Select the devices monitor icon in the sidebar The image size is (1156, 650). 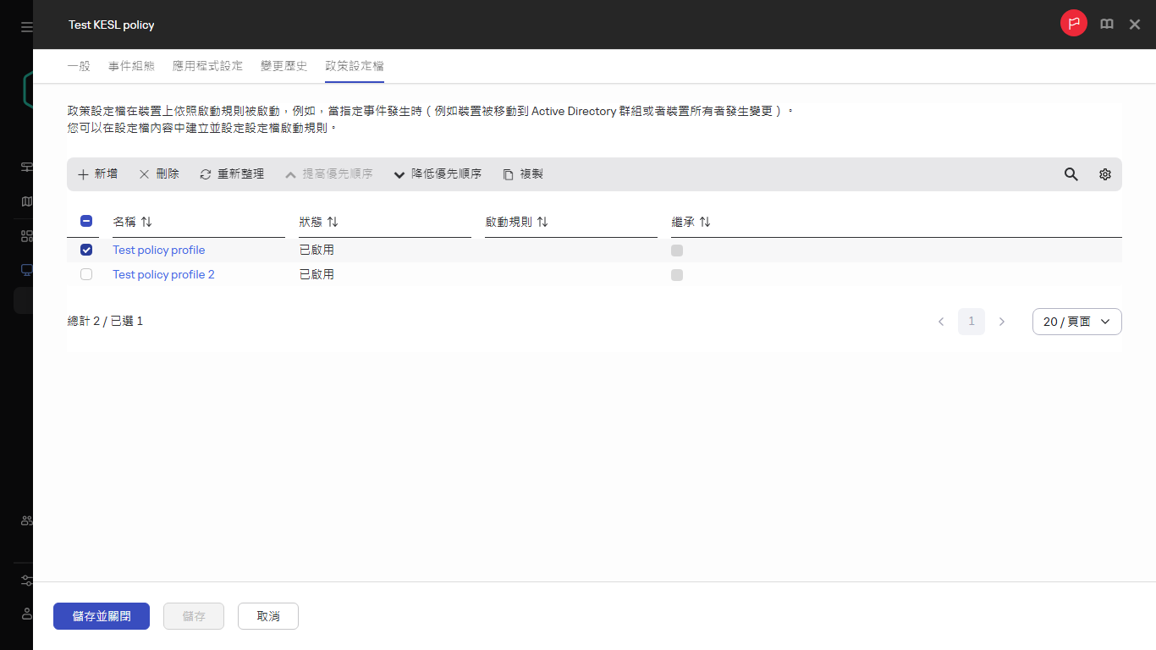26,269
